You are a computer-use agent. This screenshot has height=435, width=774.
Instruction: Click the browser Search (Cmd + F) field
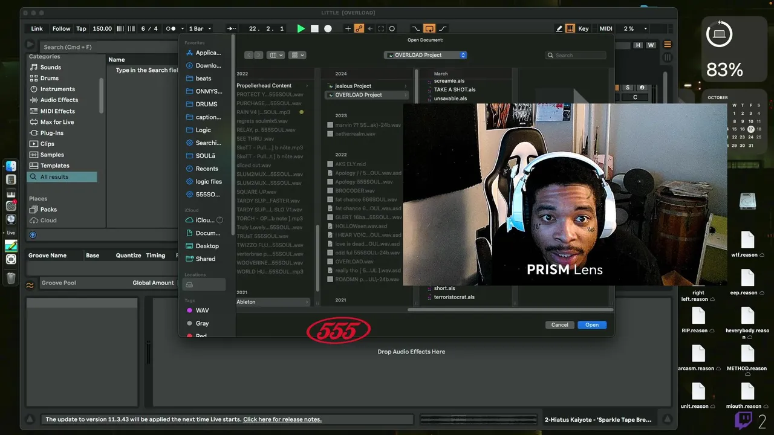click(109, 47)
